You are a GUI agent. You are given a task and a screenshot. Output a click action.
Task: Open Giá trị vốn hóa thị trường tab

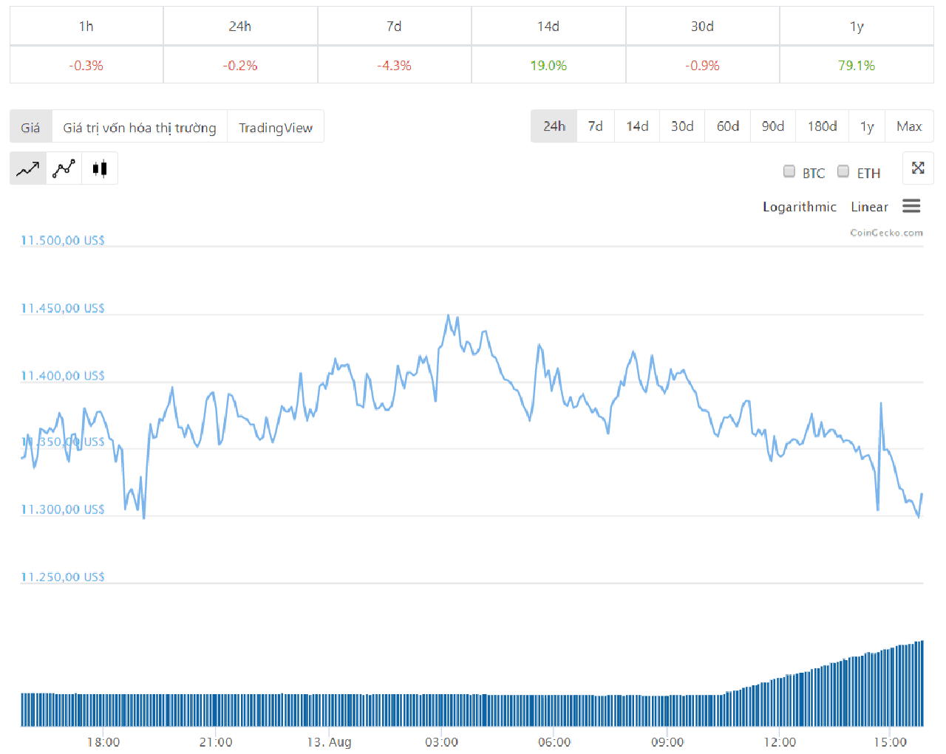click(140, 127)
